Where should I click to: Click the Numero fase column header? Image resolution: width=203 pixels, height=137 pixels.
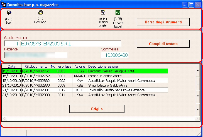point(62,67)
